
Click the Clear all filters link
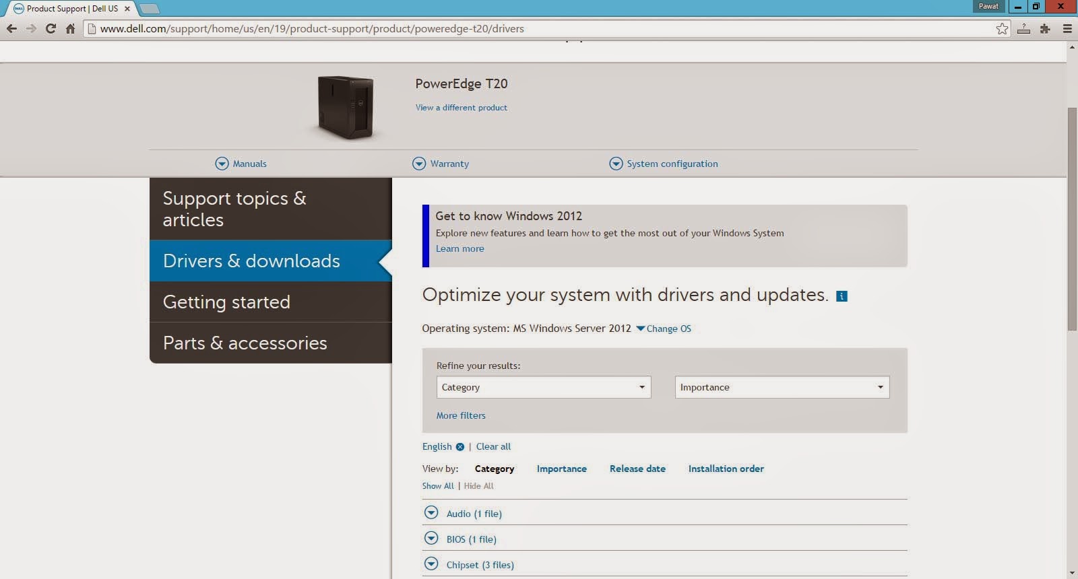point(494,446)
